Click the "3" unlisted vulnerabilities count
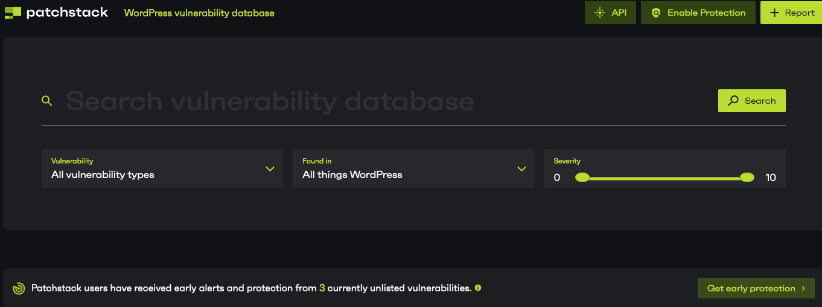The height and width of the screenshot is (307, 822). (322, 288)
